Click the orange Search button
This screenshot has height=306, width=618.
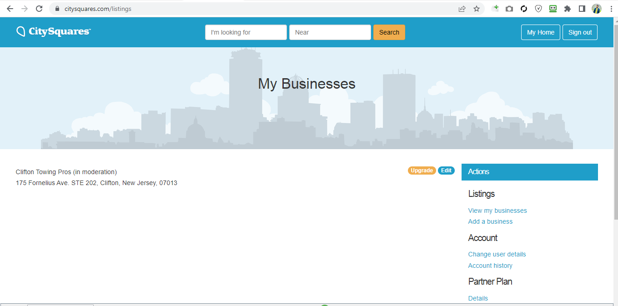click(x=389, y=32)
